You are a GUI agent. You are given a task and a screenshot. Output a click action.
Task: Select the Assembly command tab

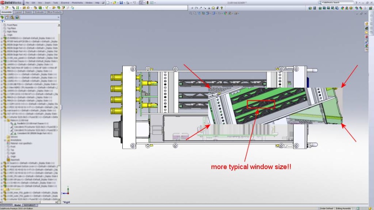[7, 12]
